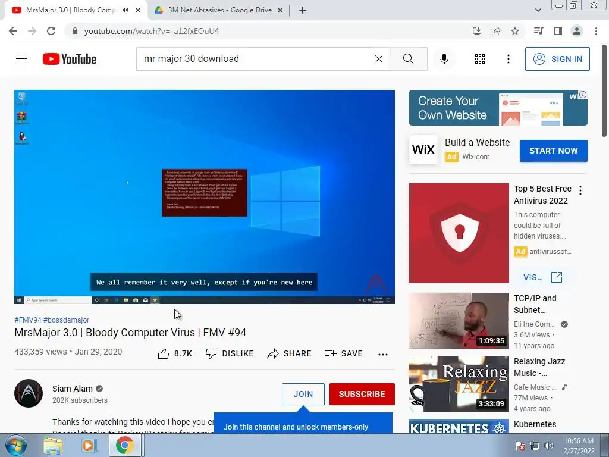609x457 pixels.
Task: Open options for Top 5 Best Free Antivirus ad
Action: (x=580, y=190)
